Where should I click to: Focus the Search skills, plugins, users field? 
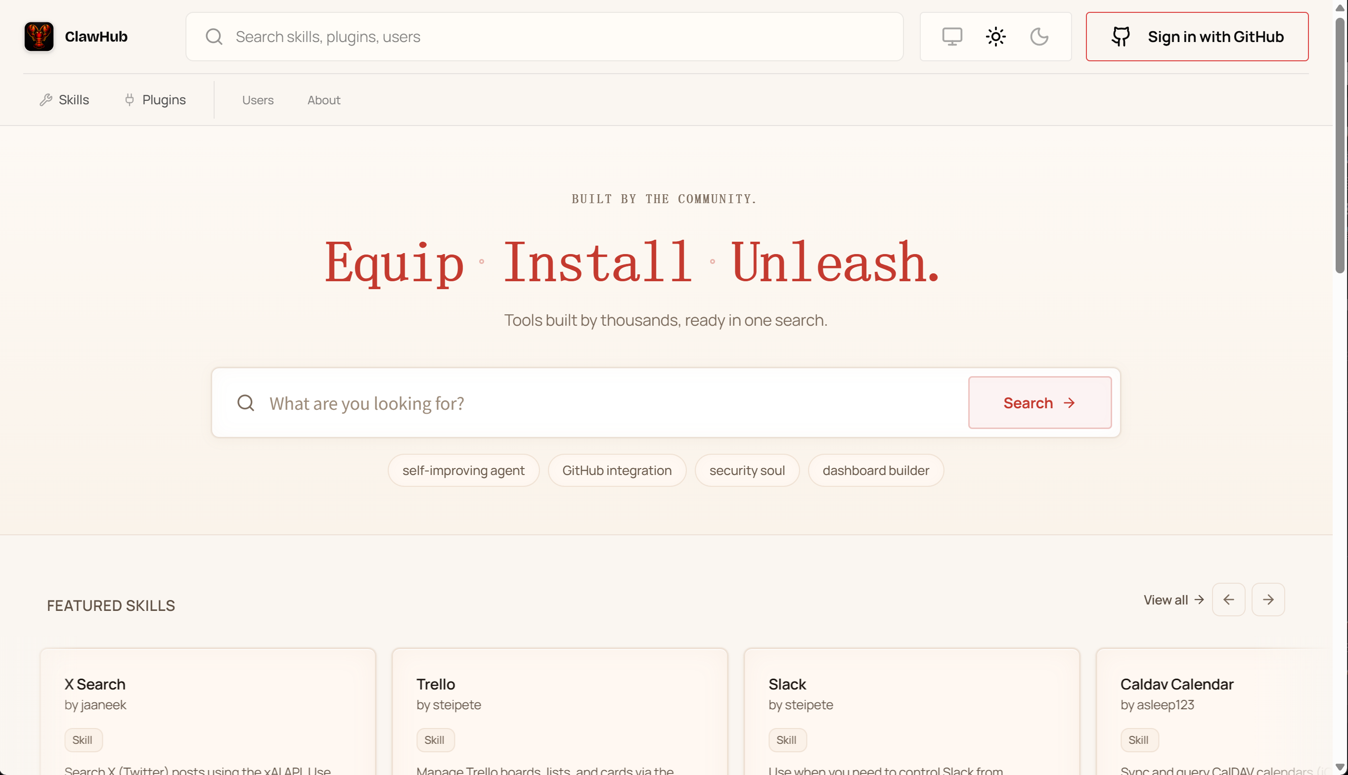[x=544, y=36]
